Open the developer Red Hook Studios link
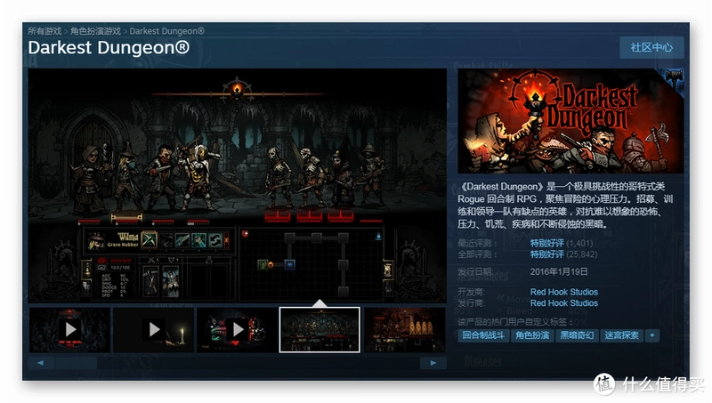The image size is (712, 403). tap(564, 292)
